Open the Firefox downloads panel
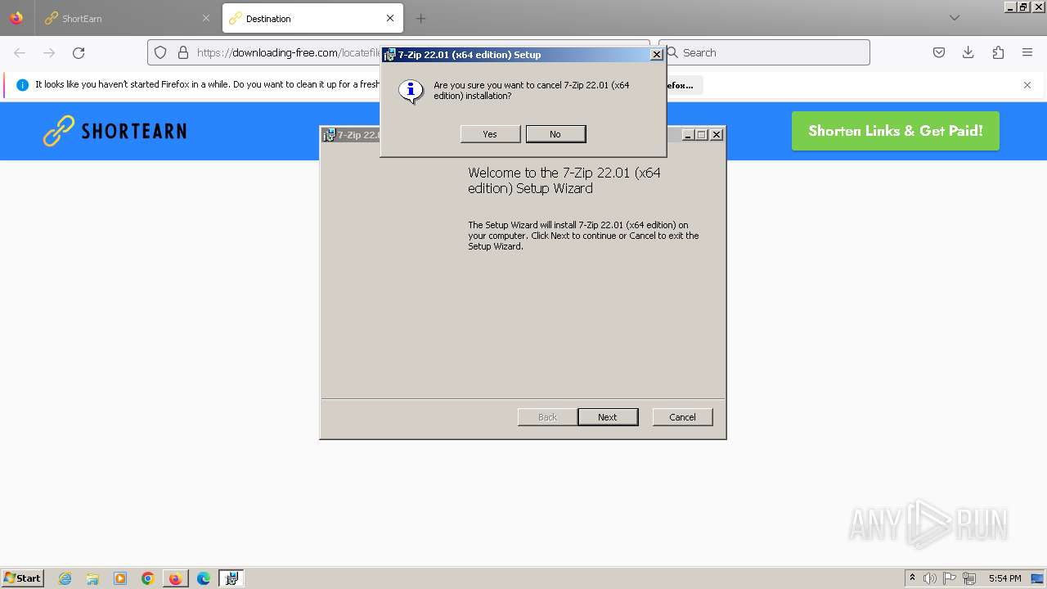The image size is (1047, 589). 968,52
